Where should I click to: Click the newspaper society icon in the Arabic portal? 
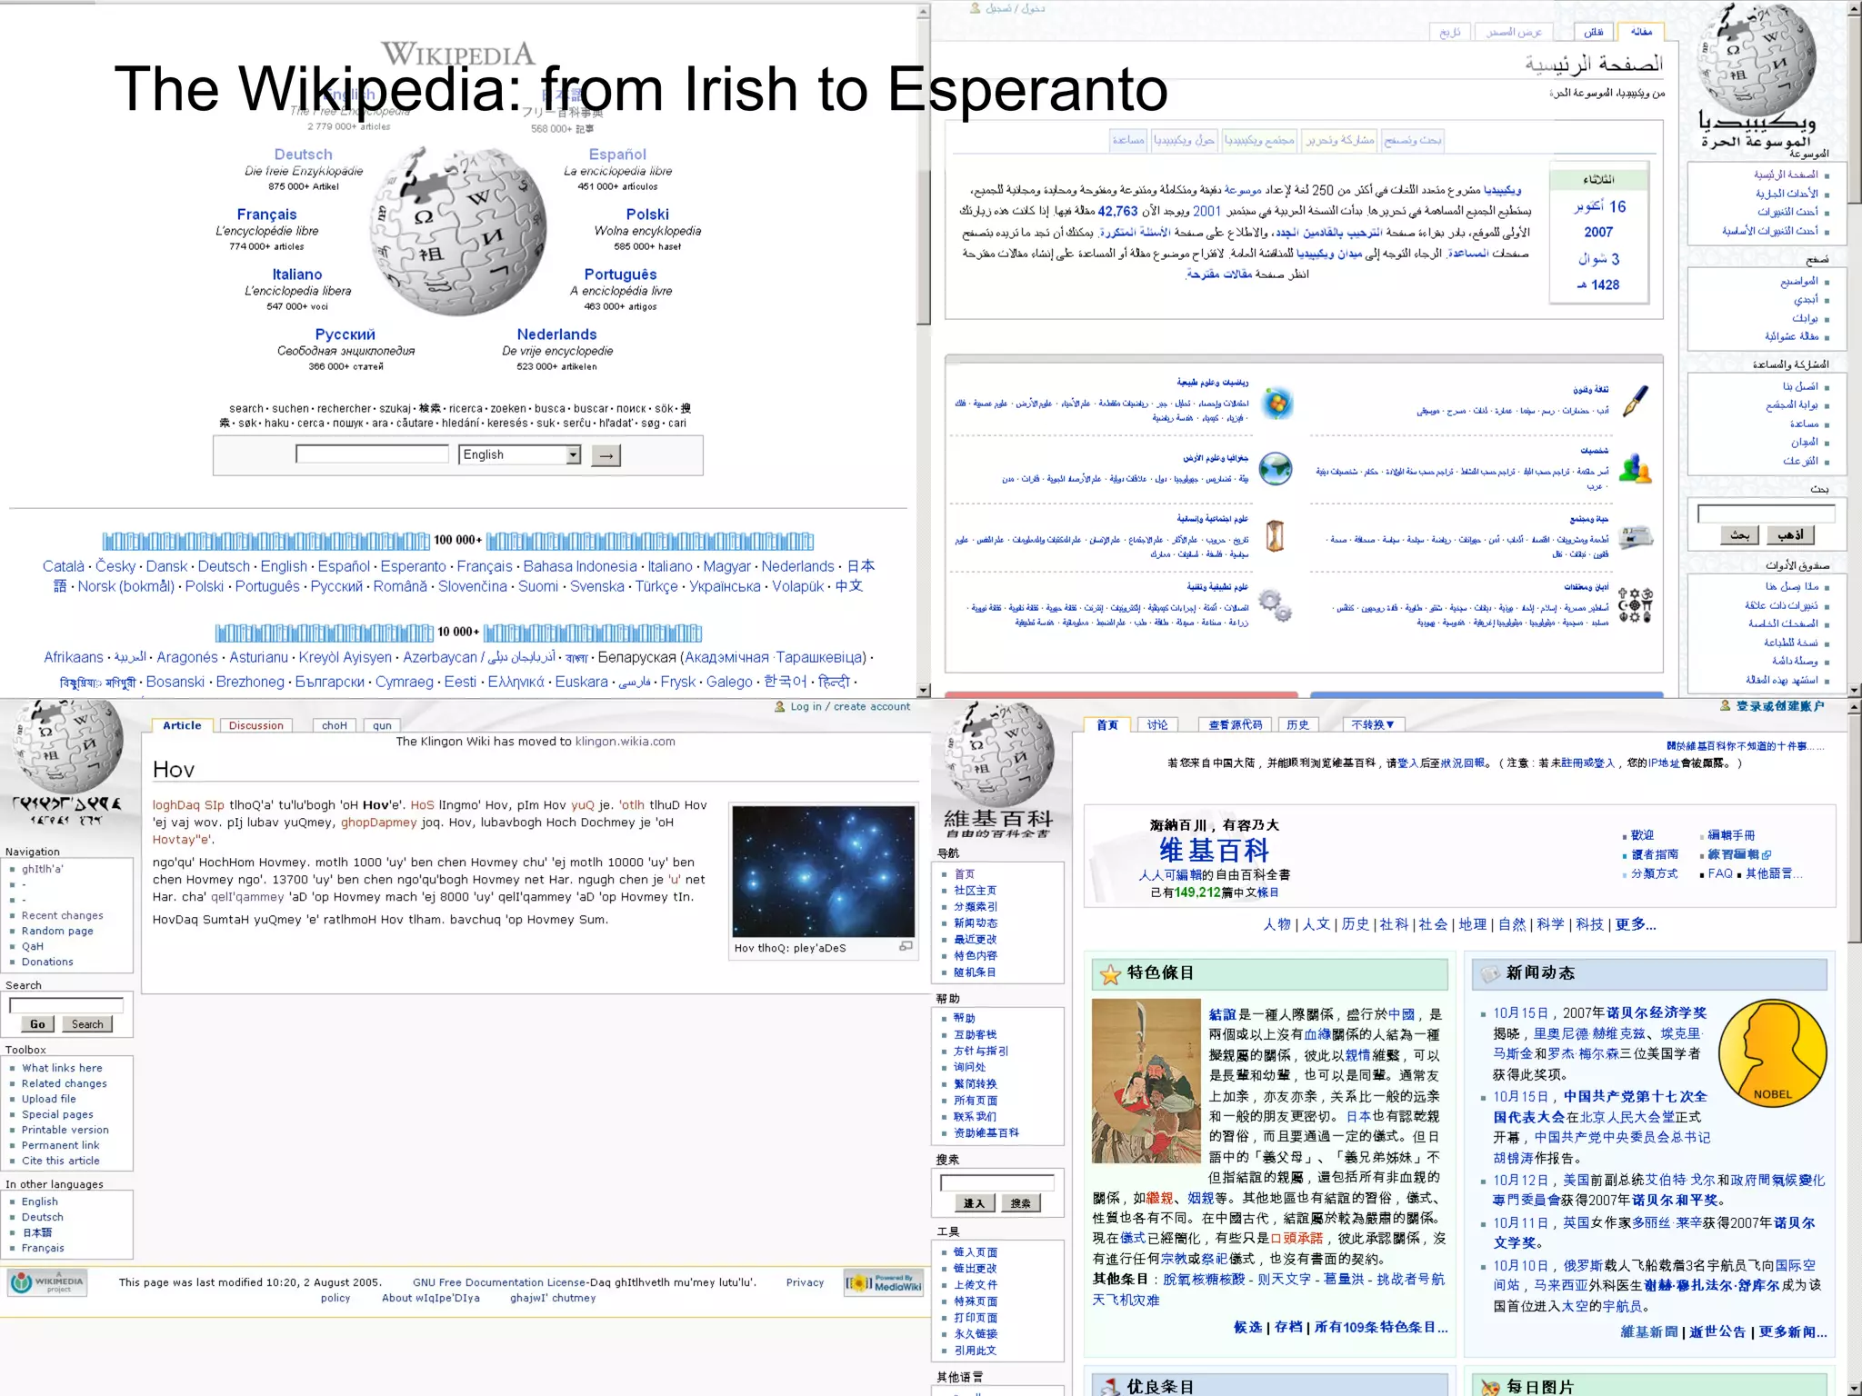point(1635,536)
